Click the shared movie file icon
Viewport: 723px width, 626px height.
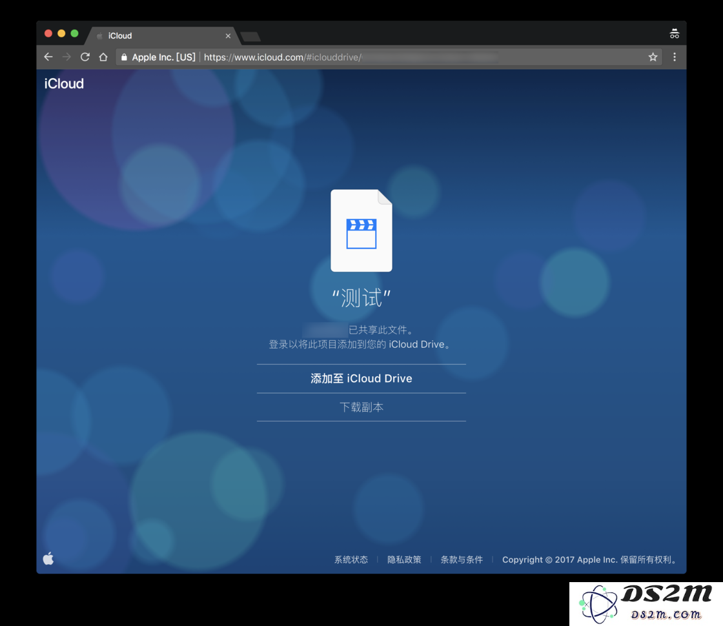coord(361,230)
